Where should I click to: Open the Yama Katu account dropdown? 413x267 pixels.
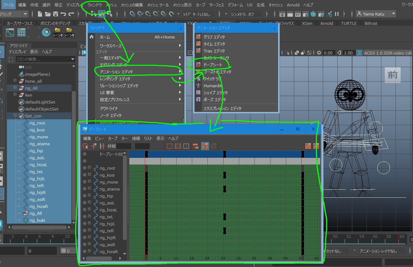pos(393,14)
